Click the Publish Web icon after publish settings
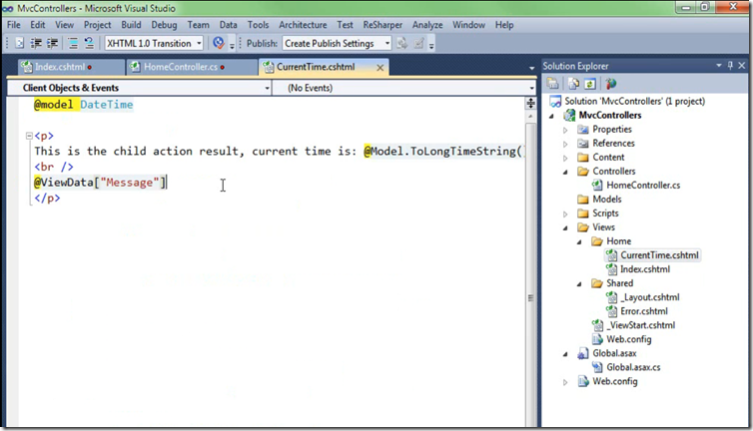Screen dimensions: 753x431 [401, 43]
